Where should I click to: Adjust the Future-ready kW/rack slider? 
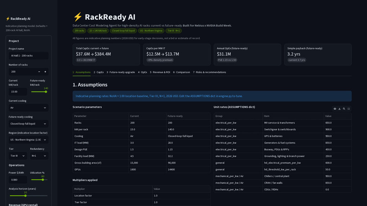(46, 92)
